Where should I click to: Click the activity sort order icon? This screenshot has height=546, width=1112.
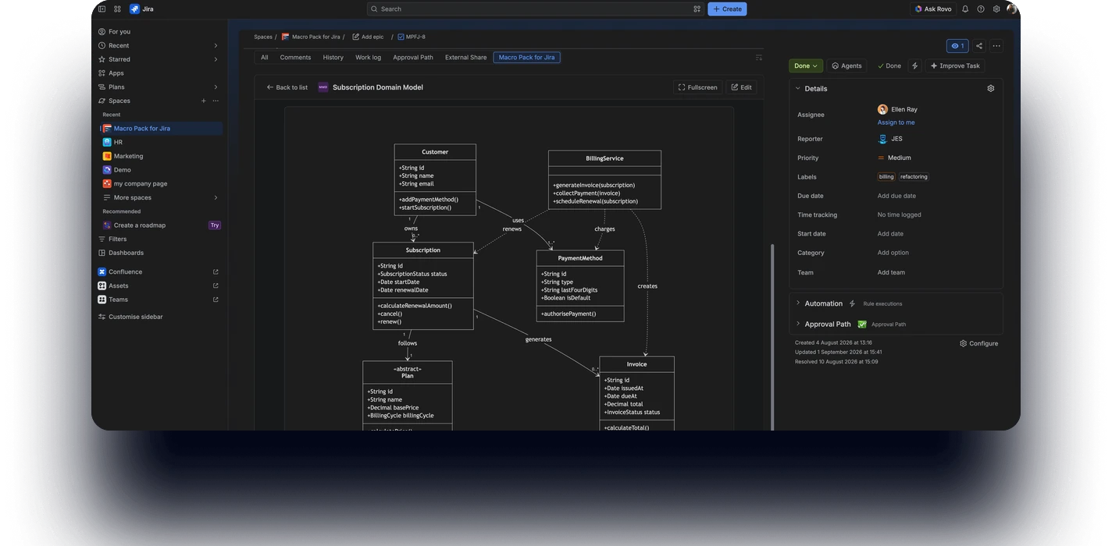coord(758,57)
